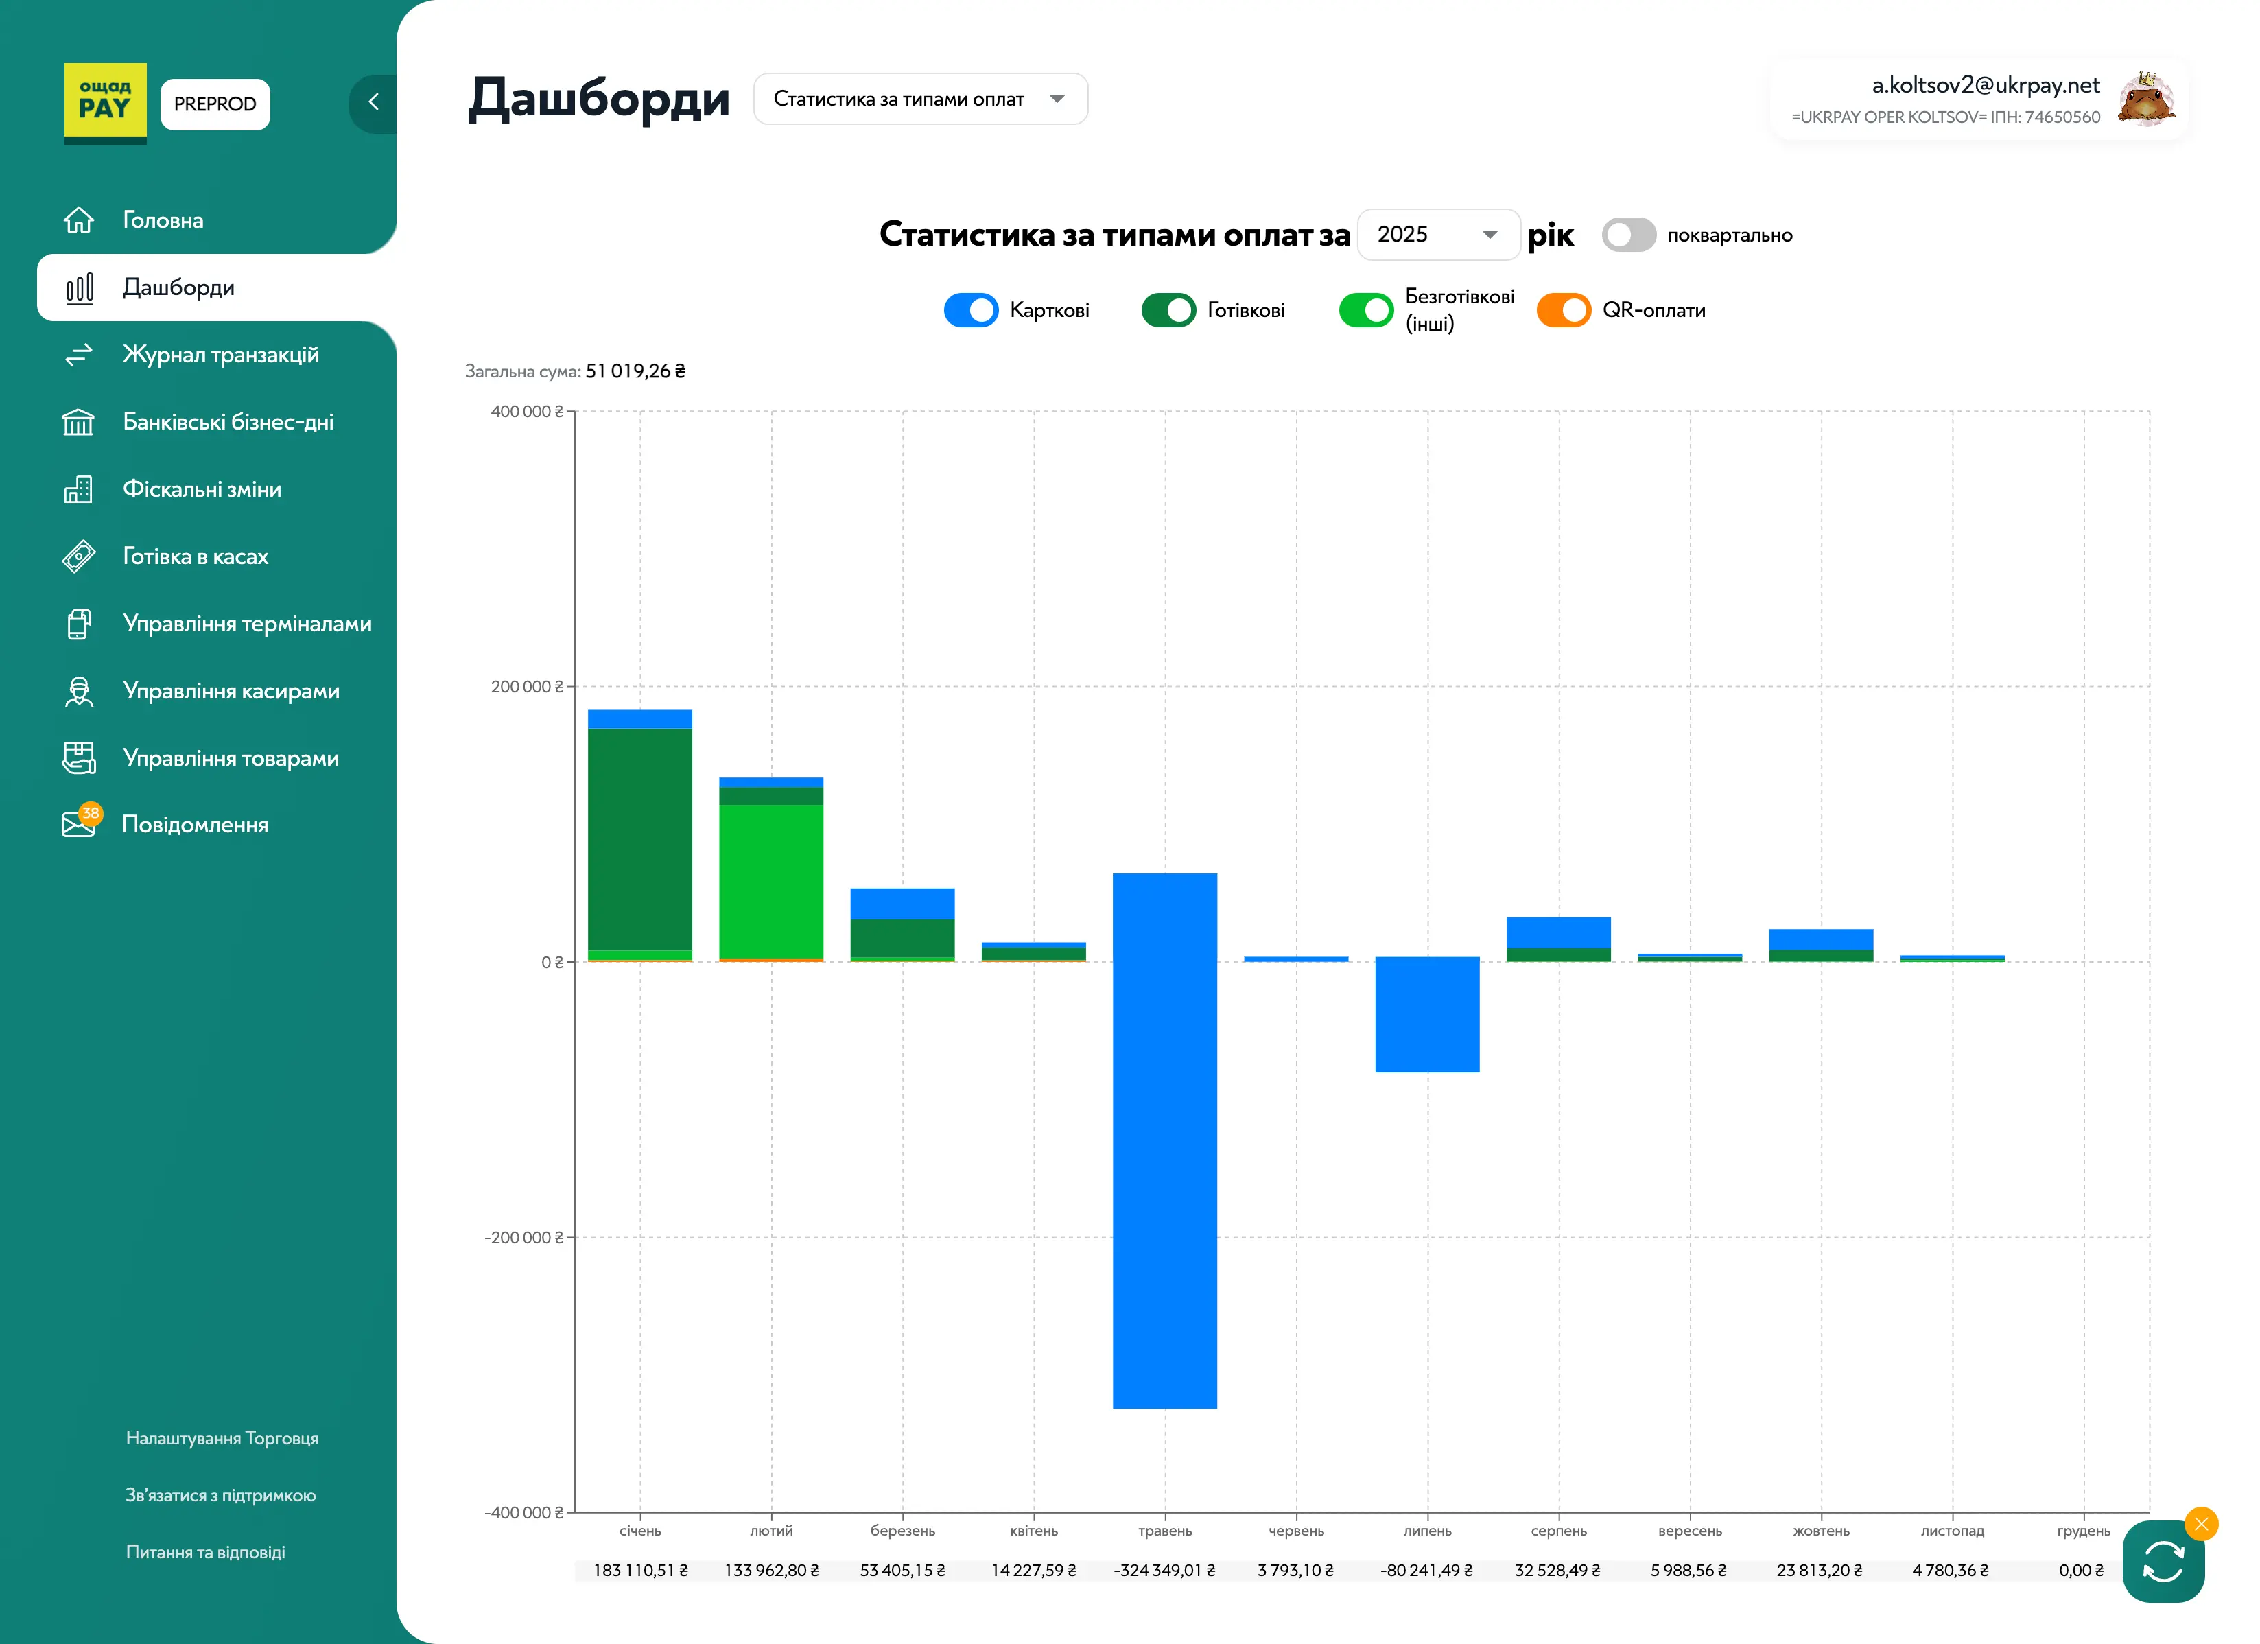Click the bank building icon

pyautogui.click(x=79, y=423)
